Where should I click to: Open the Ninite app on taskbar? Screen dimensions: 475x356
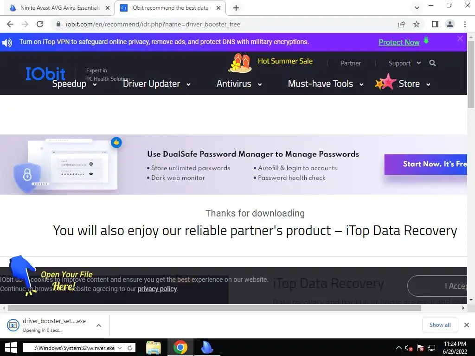(207, 348)
